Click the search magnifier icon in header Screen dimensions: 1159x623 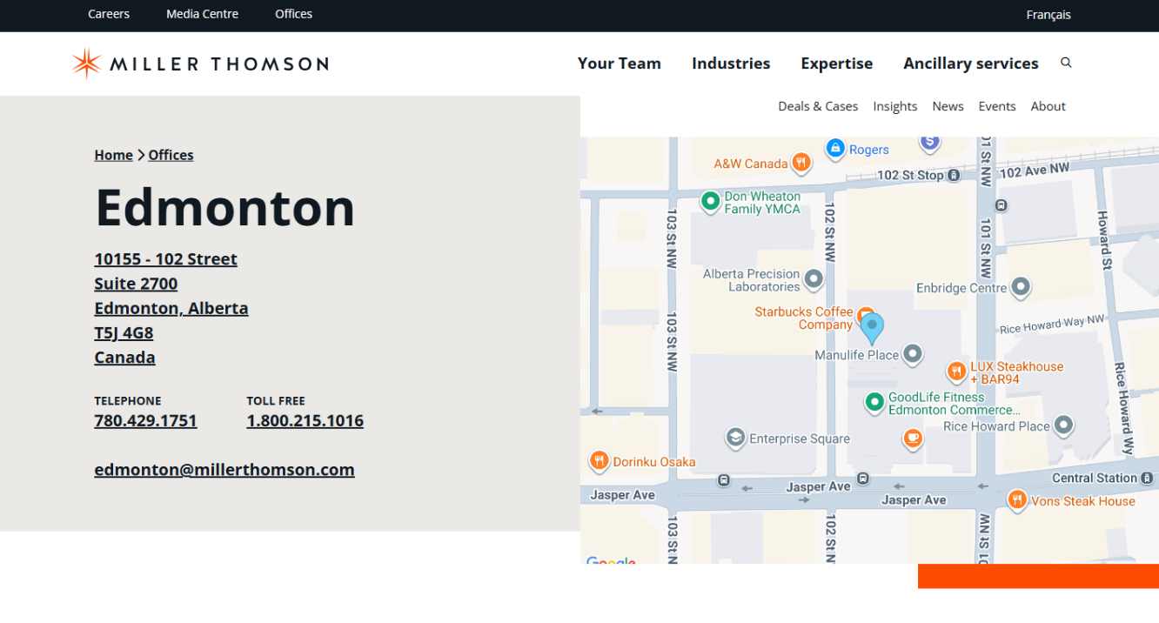coord(1066,63)
